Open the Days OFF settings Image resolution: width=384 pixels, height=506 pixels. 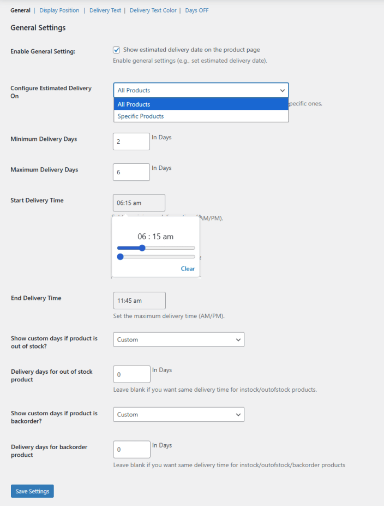click(x=196, y=10)
